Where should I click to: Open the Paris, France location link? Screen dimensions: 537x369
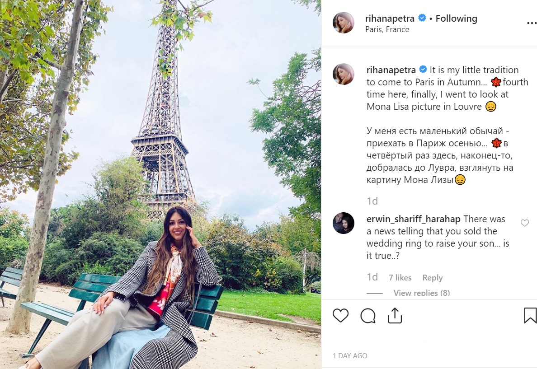point(387,29)
